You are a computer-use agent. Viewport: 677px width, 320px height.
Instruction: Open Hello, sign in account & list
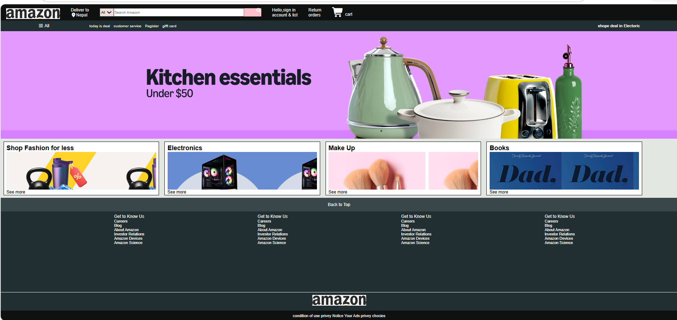coord(285,13)
